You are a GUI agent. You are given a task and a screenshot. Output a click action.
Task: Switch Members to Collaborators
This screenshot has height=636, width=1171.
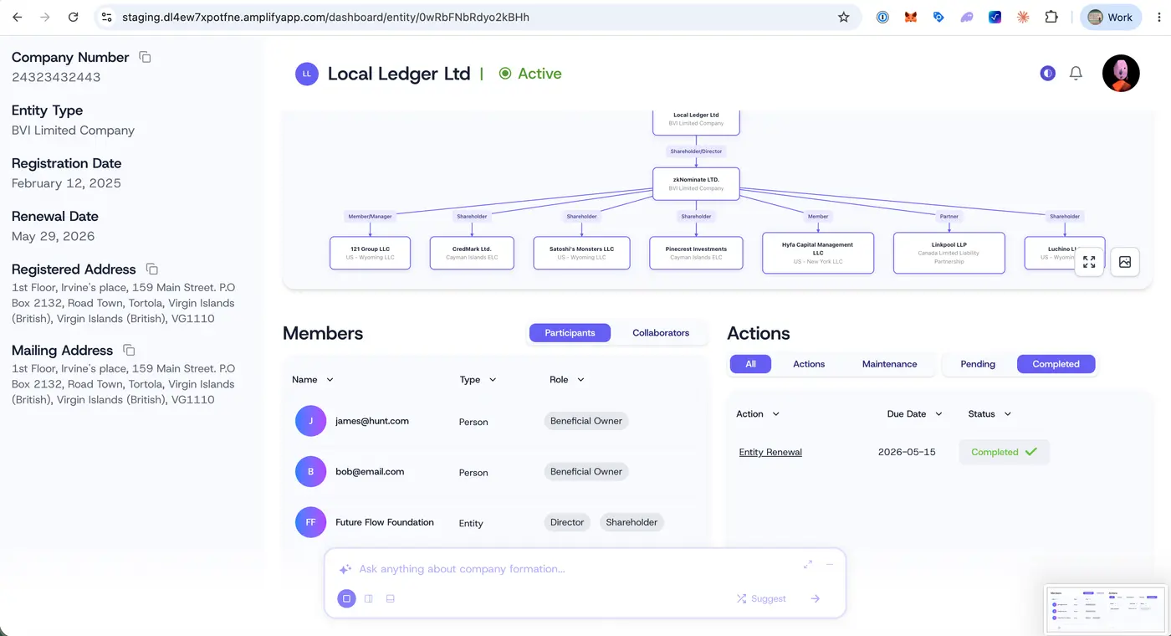pyautogui.click(x=661, y=333)
